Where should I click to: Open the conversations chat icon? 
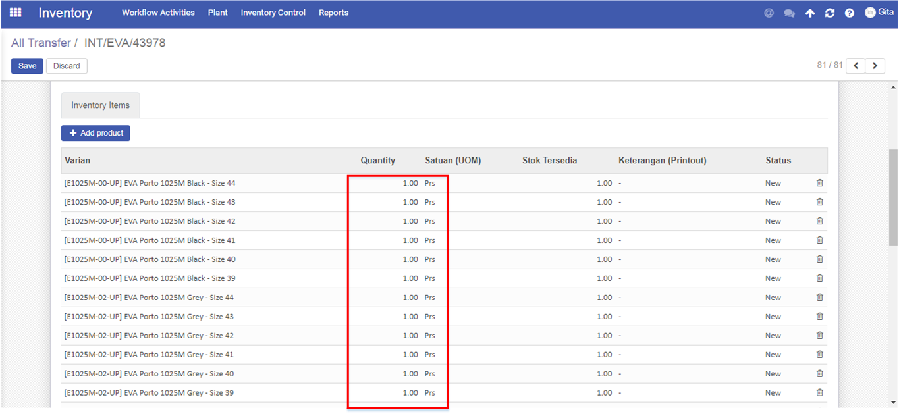(789, 13)
